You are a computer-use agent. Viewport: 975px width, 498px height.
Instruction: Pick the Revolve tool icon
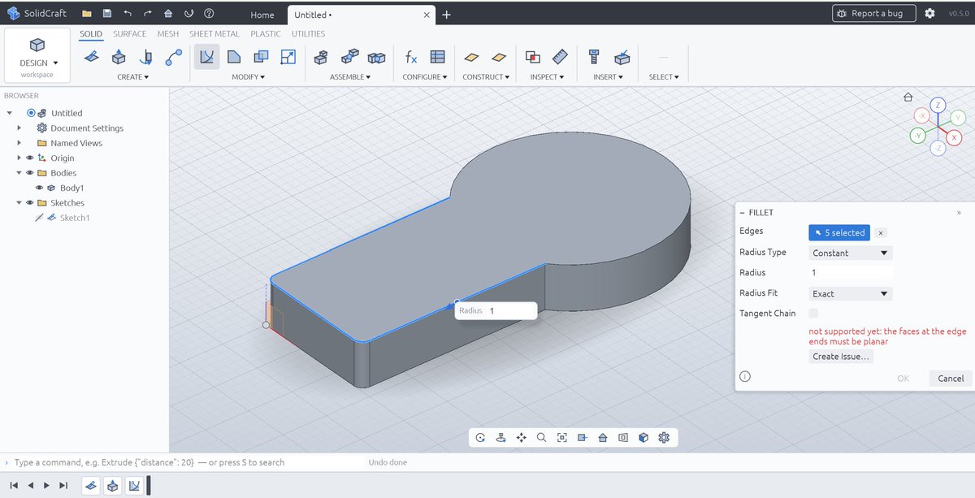tap(146, 57)
